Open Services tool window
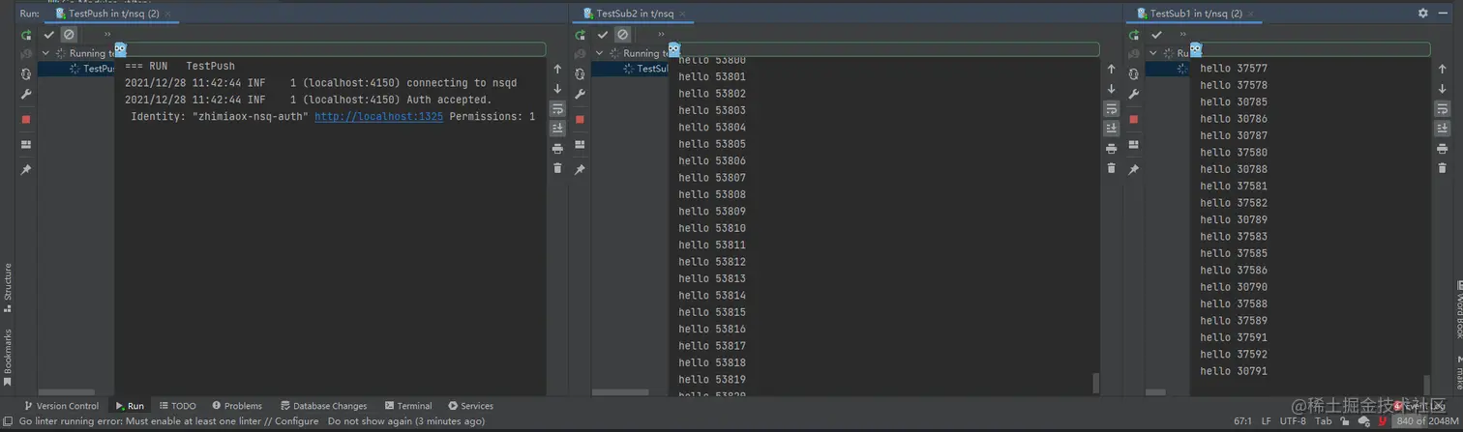 pyautogui.click(x=470, y=406)
